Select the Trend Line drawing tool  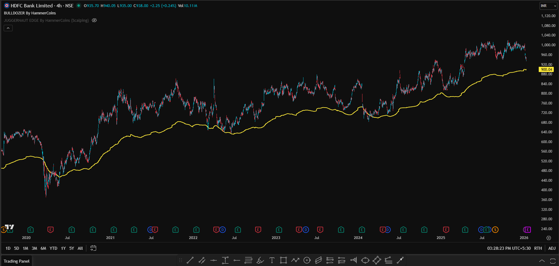pyautogui.click(x=190, y=260)
